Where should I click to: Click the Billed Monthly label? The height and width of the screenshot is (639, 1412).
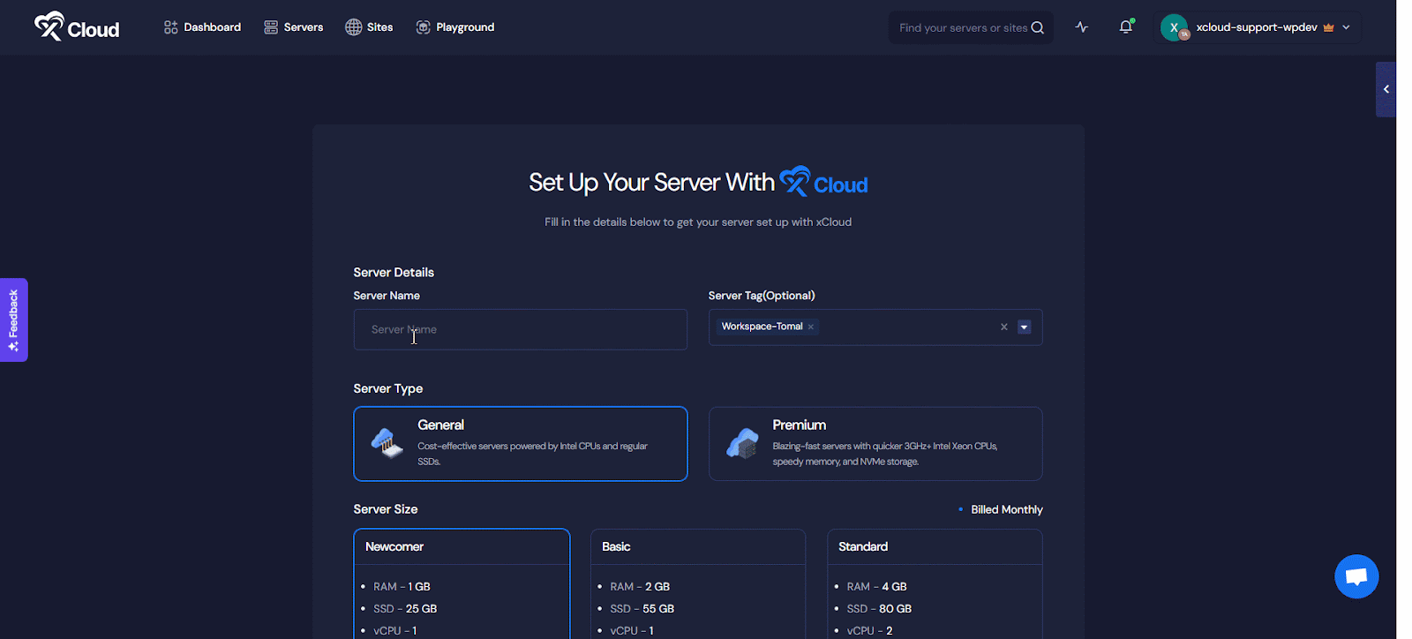tap(1007, 509)
